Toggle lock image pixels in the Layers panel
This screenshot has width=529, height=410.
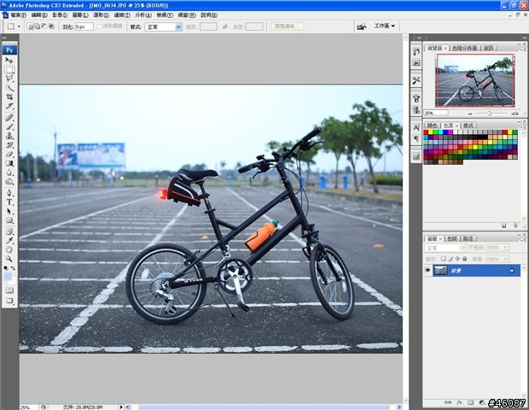tap(451, 259)
